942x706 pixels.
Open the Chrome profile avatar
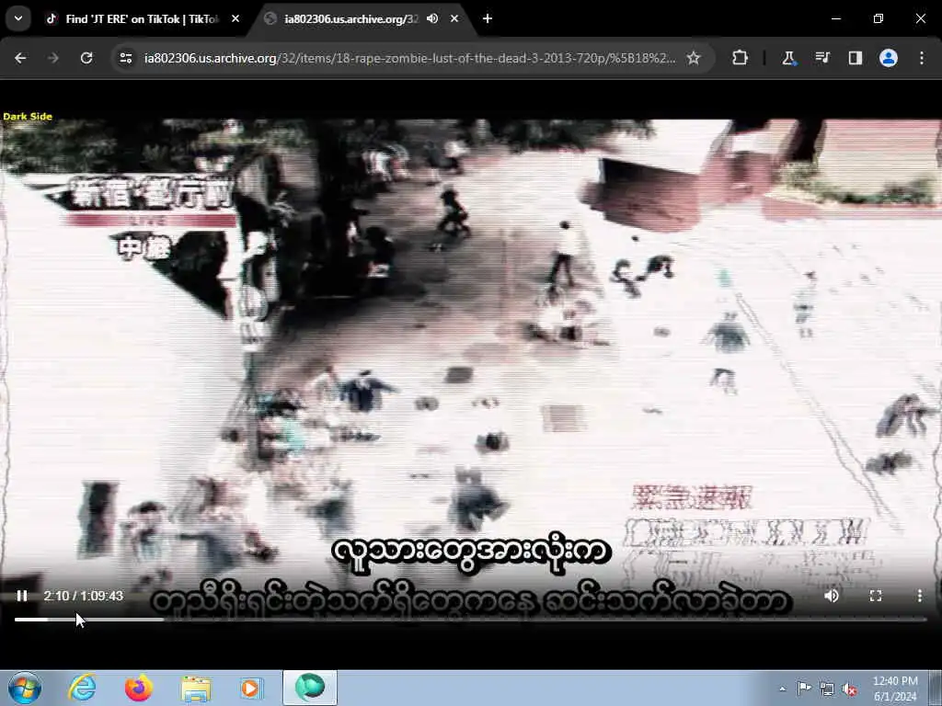tap(889, 58)
